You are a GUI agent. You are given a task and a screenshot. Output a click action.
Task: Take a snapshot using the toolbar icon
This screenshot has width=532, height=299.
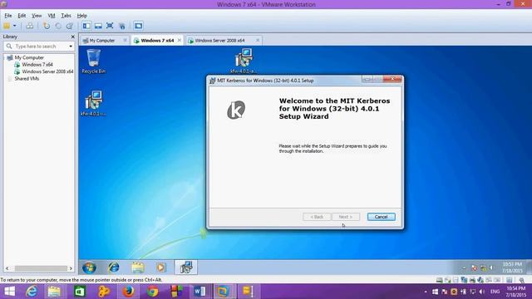click(47, 26)
